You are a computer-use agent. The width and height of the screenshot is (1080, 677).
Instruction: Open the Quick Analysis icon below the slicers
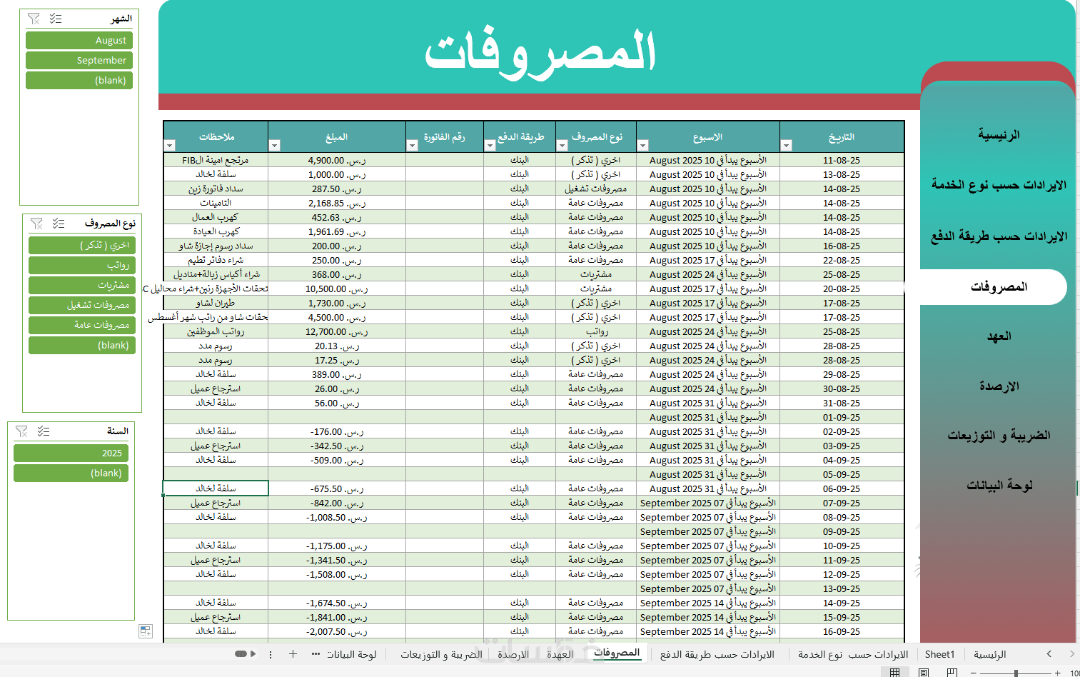pos(146,631)
